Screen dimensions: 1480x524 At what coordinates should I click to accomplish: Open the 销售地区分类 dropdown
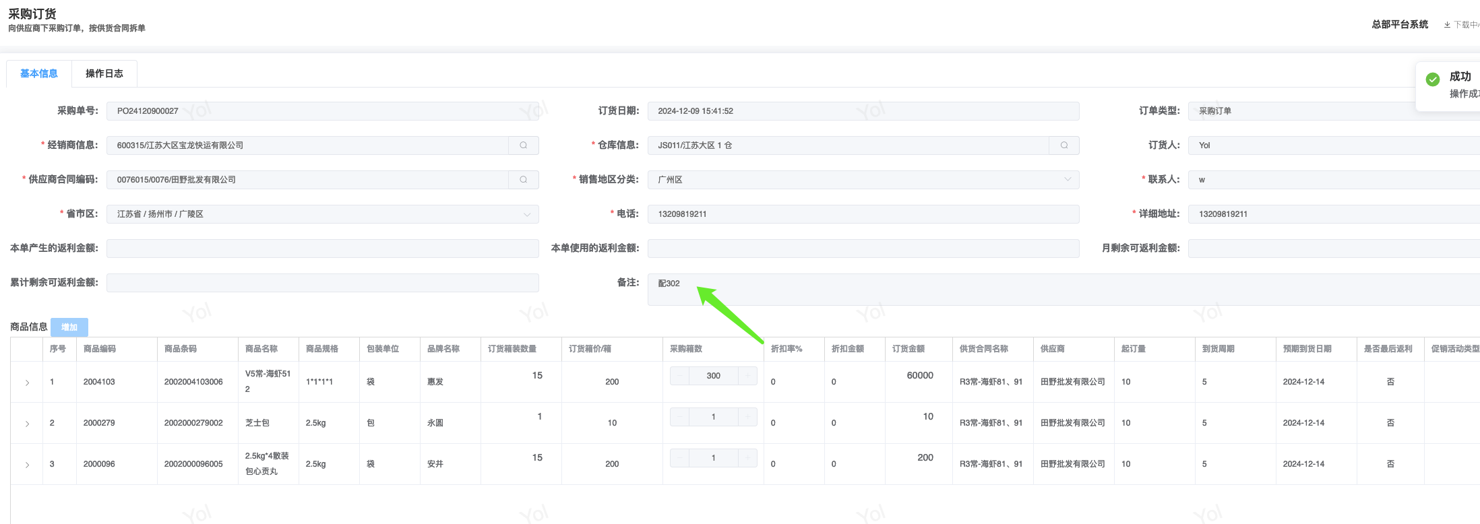(1067, 180)
